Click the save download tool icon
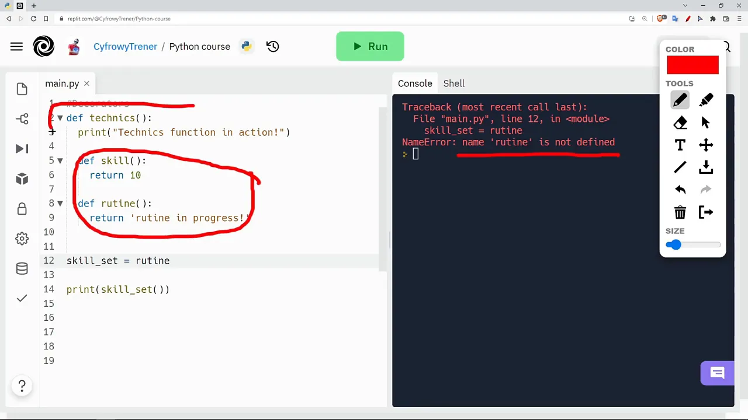This screenshot has height=420, width=748. (x=706, y=168)
